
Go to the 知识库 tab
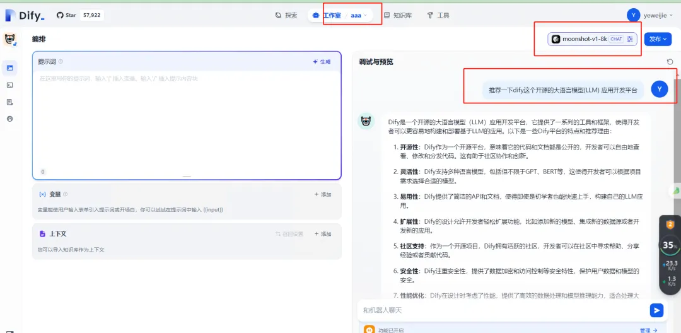pyautogui.click(x=397, y=15)
